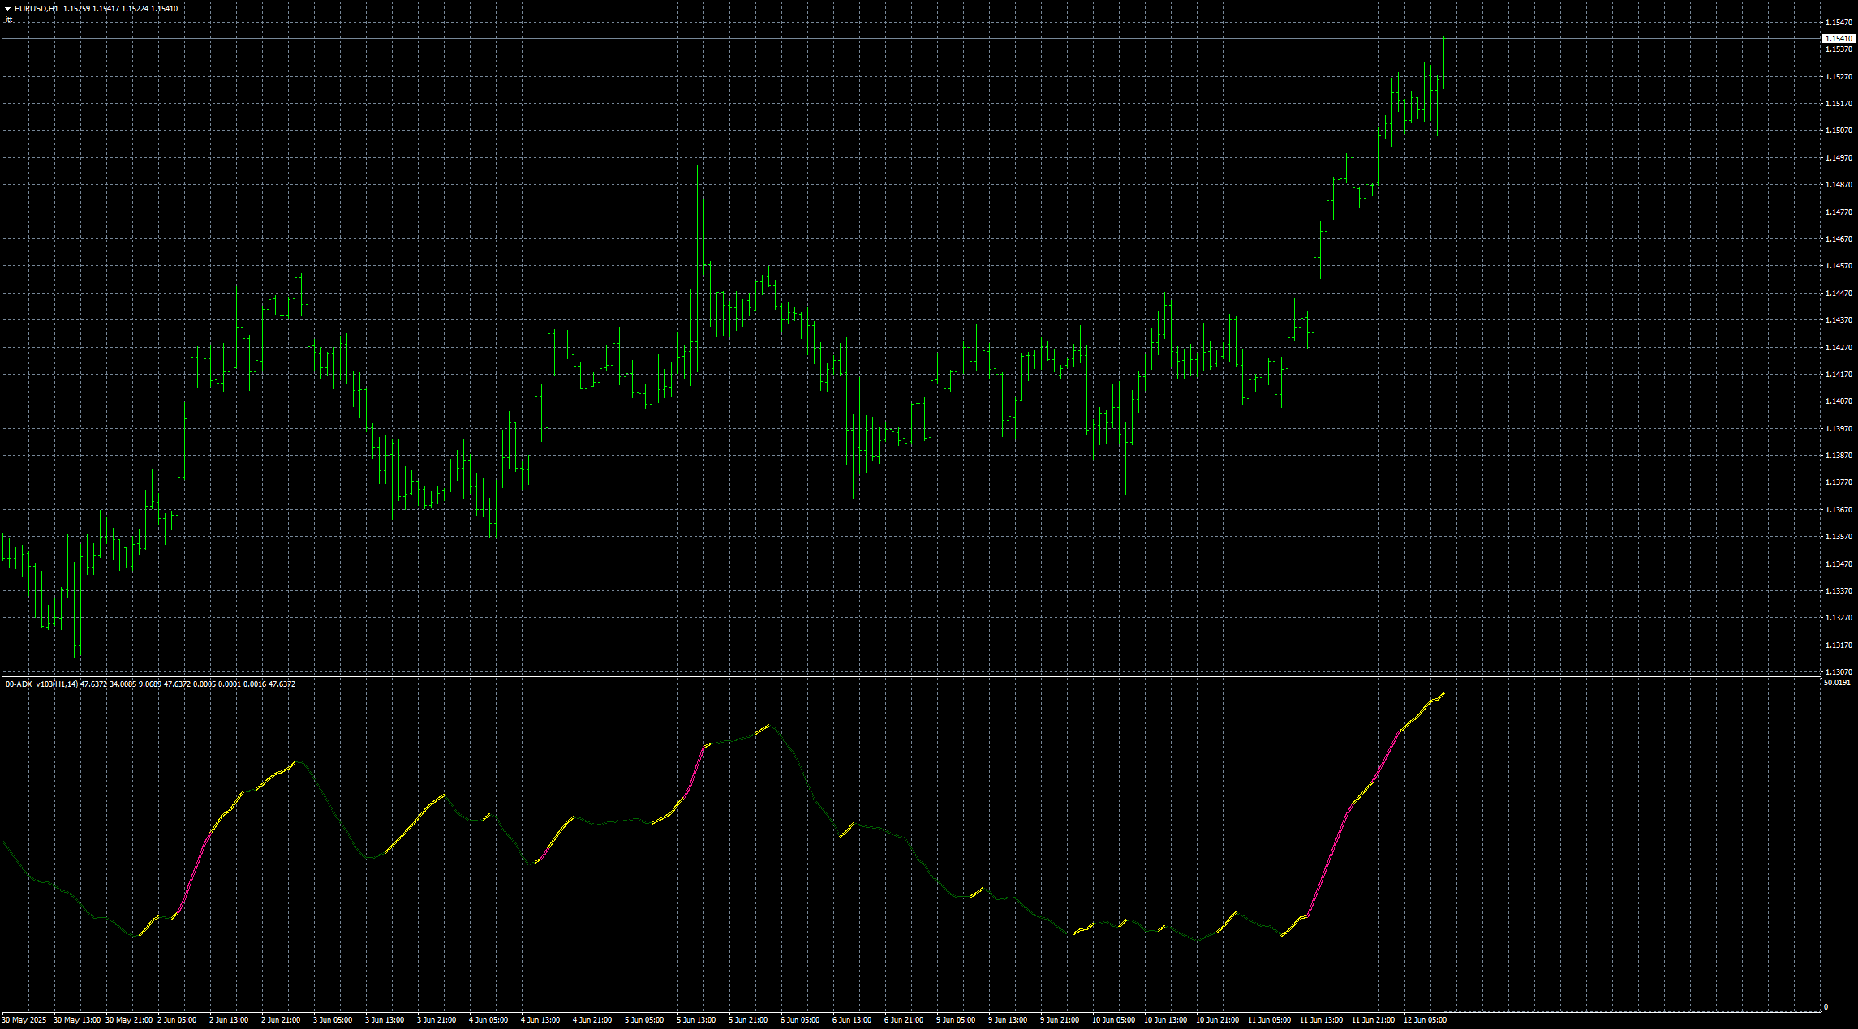This screenshot has height=1029, width=1858.
Task: Click price scale value 1.13070
Action: pos(1838,672)
